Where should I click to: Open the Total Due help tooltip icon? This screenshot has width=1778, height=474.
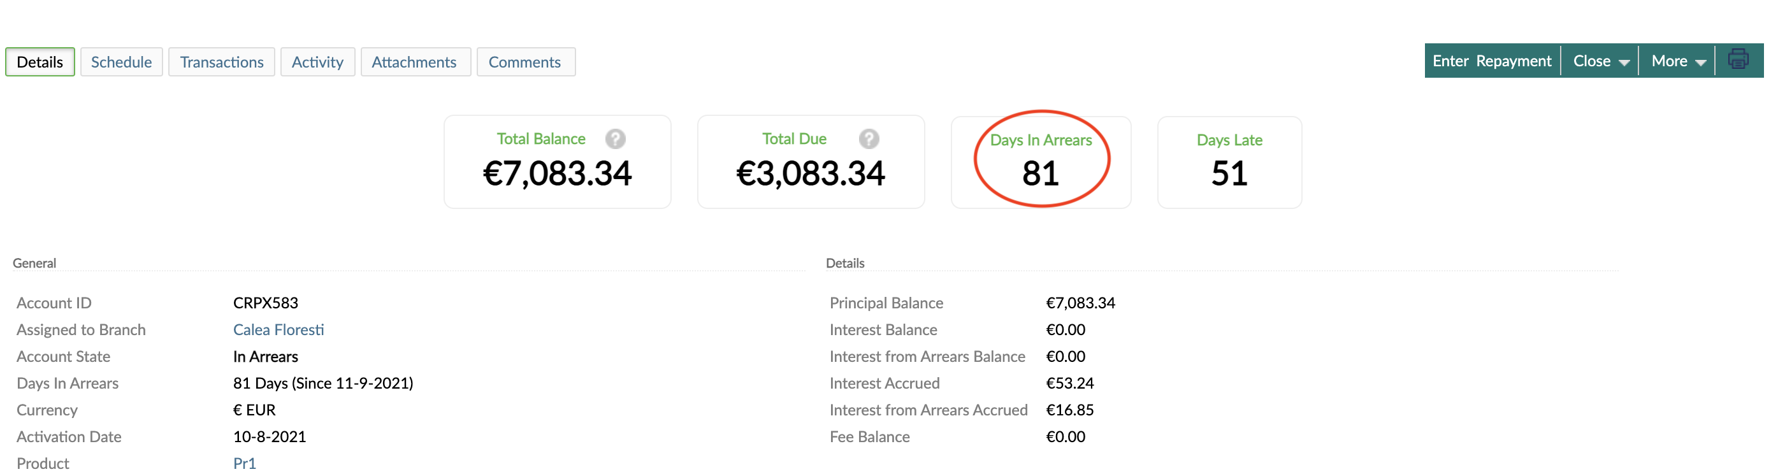(x=869, y=138)
